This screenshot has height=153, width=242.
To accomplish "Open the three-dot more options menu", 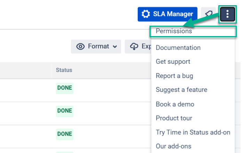I will (x=227, y=14).
